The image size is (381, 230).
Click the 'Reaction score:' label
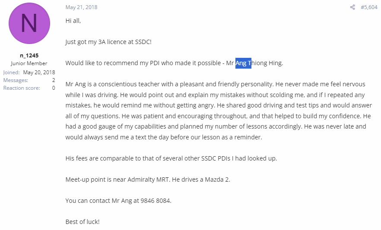coord(22,88)
